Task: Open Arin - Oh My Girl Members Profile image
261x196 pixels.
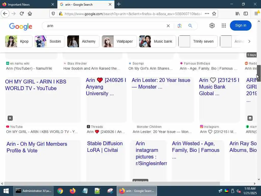Action: pos(43,161)
